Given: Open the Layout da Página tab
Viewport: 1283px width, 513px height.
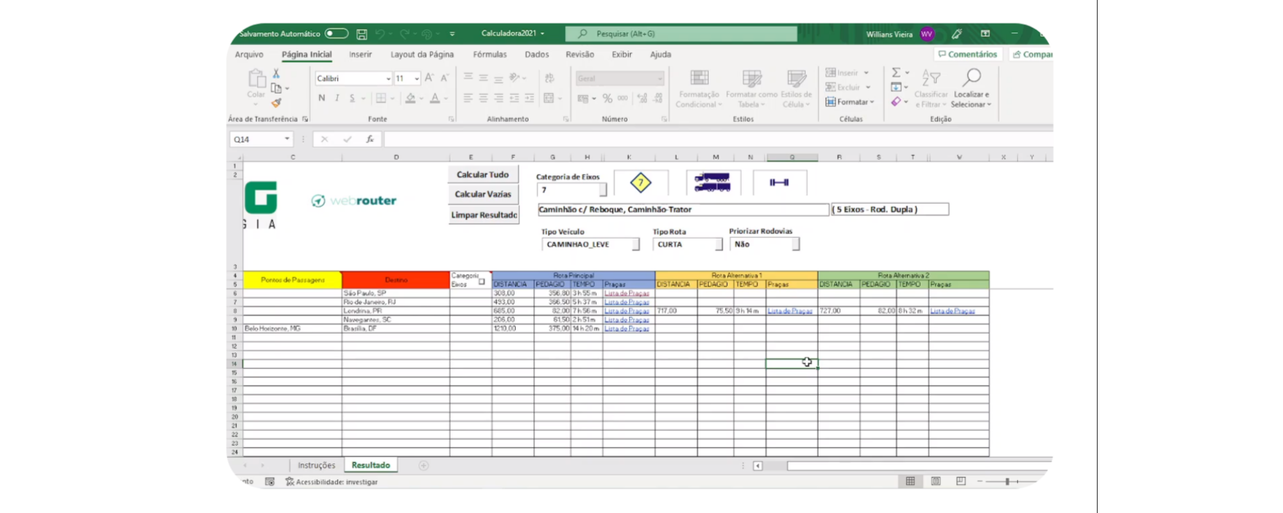Looking at the screenshot, I should (422, 55).
